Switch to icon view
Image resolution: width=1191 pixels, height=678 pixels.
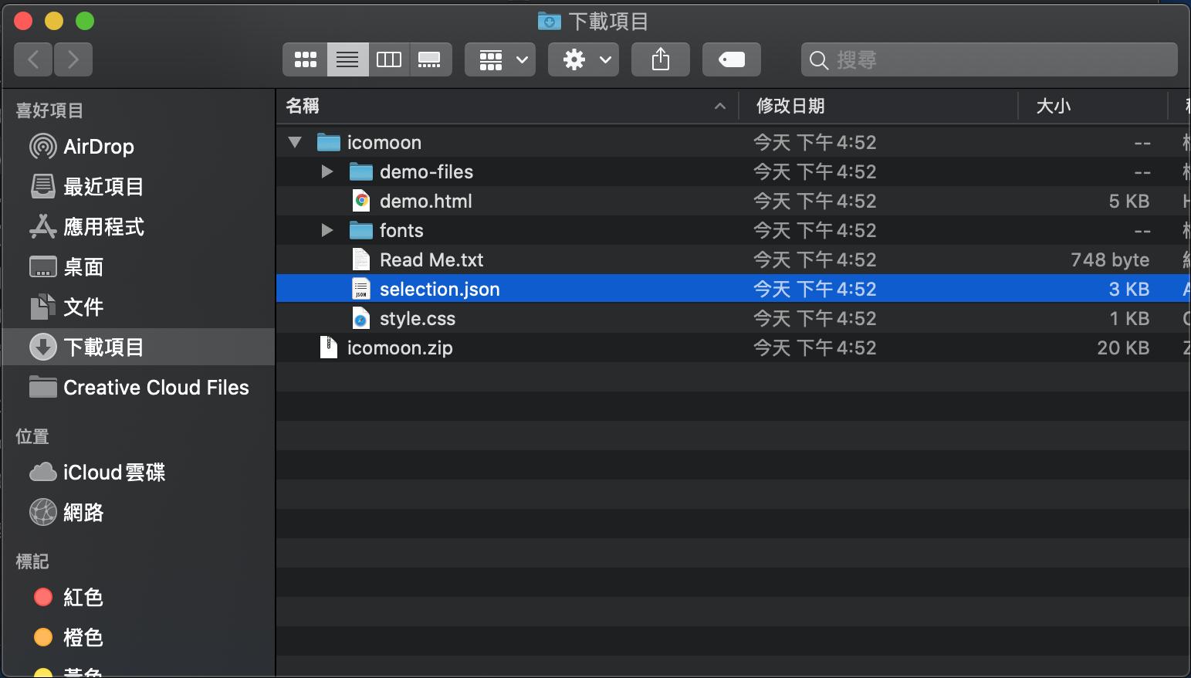pos(306,59)
